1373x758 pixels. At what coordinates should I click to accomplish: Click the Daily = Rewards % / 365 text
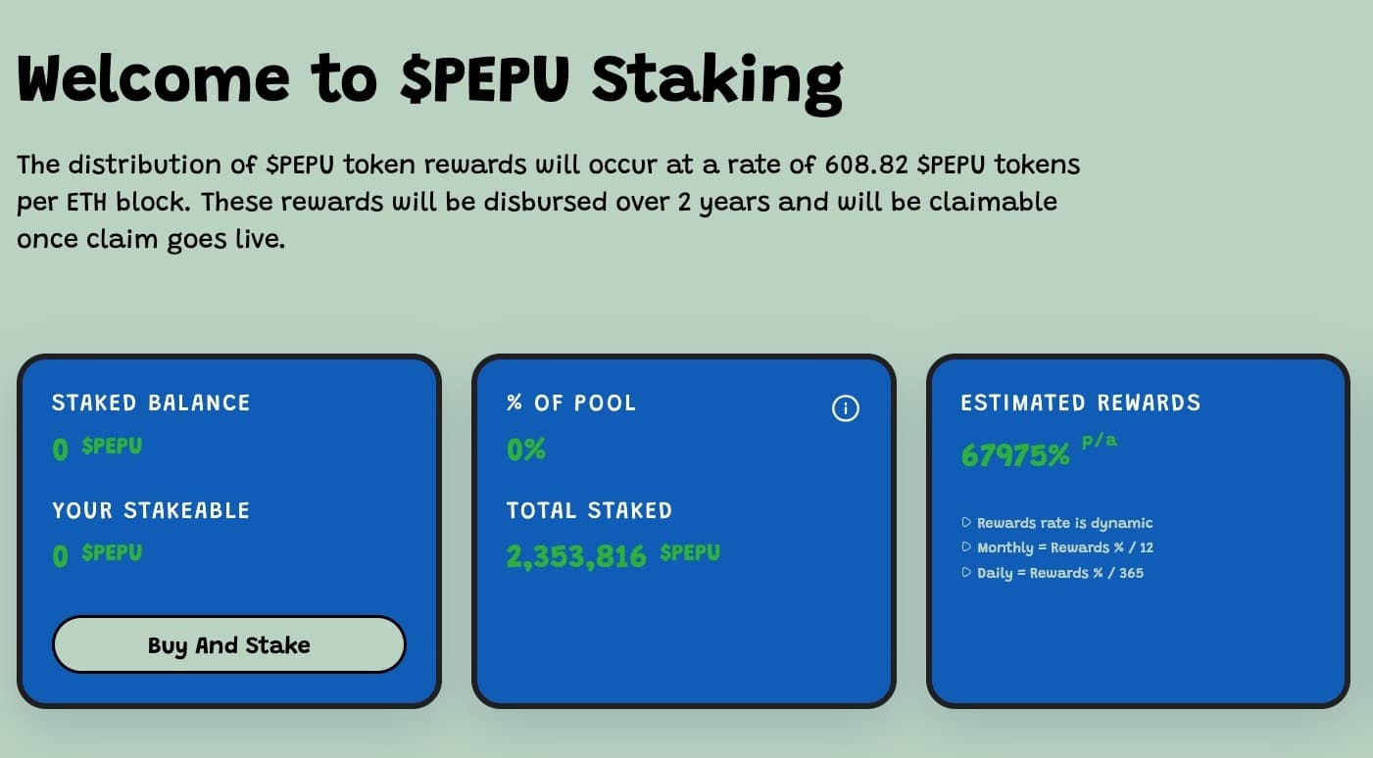pyautogui.click(x=1059, y=573)
